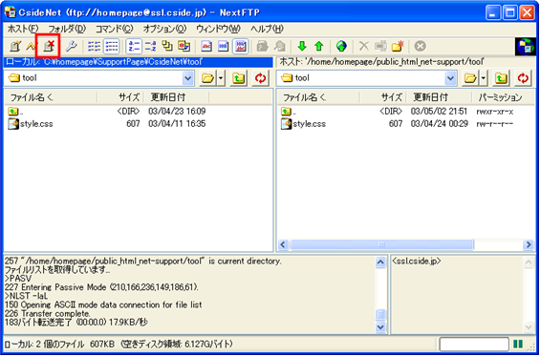
Task: Switch to list view icon
Action: coord(93,46)
